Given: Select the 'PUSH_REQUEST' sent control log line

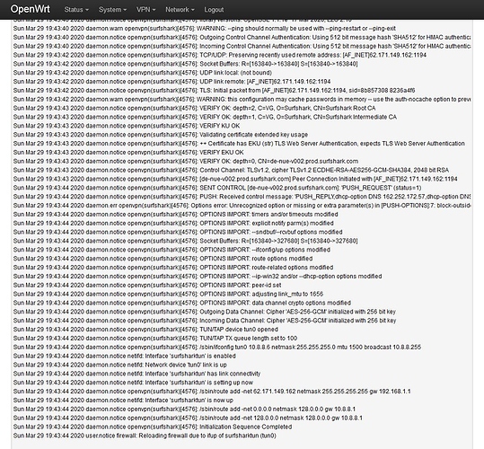Looking at the screenshot, I should click(217, 188).
